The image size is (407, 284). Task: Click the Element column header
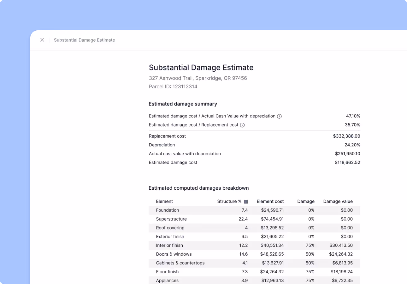pyautogui.click(x=164, y=201)
